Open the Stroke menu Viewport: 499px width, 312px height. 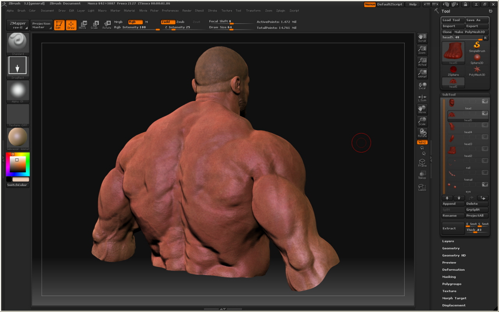pyautogui.click(x=212, y=11)
